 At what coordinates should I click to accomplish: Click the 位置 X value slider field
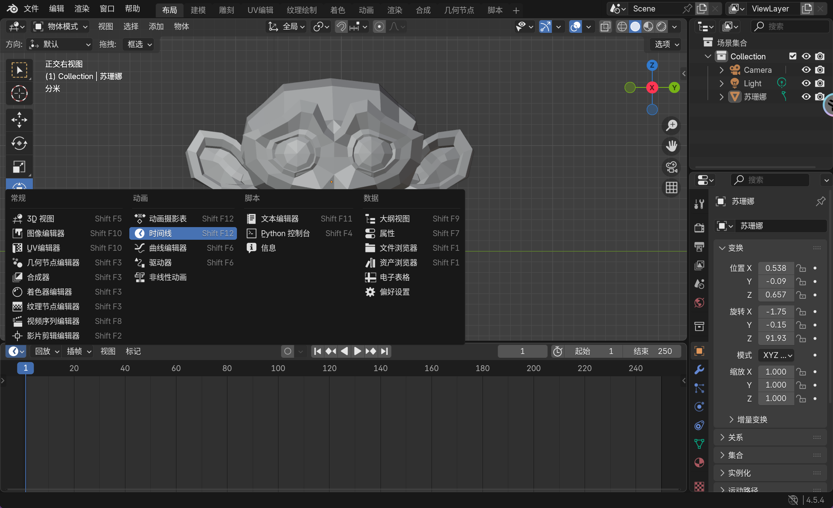pos(775,268)
